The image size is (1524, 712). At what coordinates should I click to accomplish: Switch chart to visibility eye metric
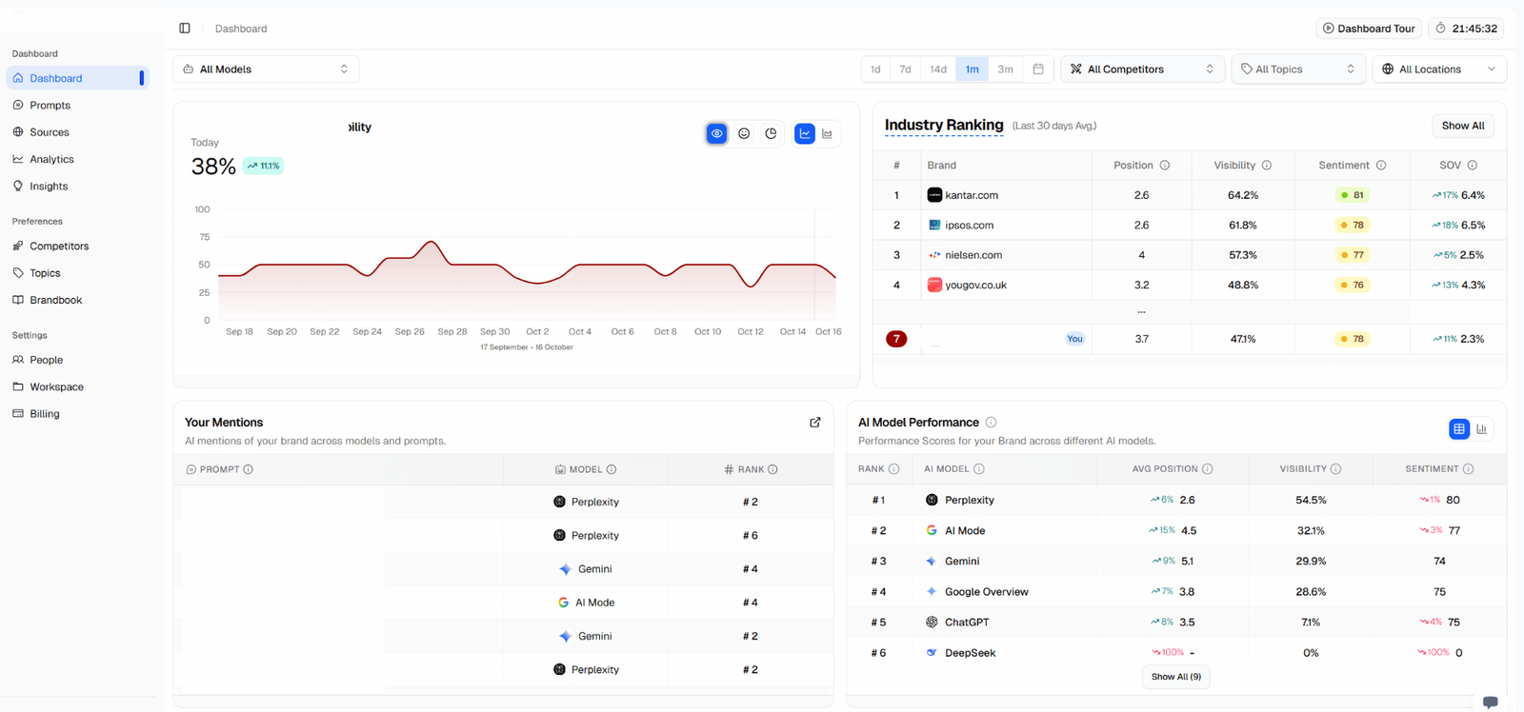[x=717, y=134]
